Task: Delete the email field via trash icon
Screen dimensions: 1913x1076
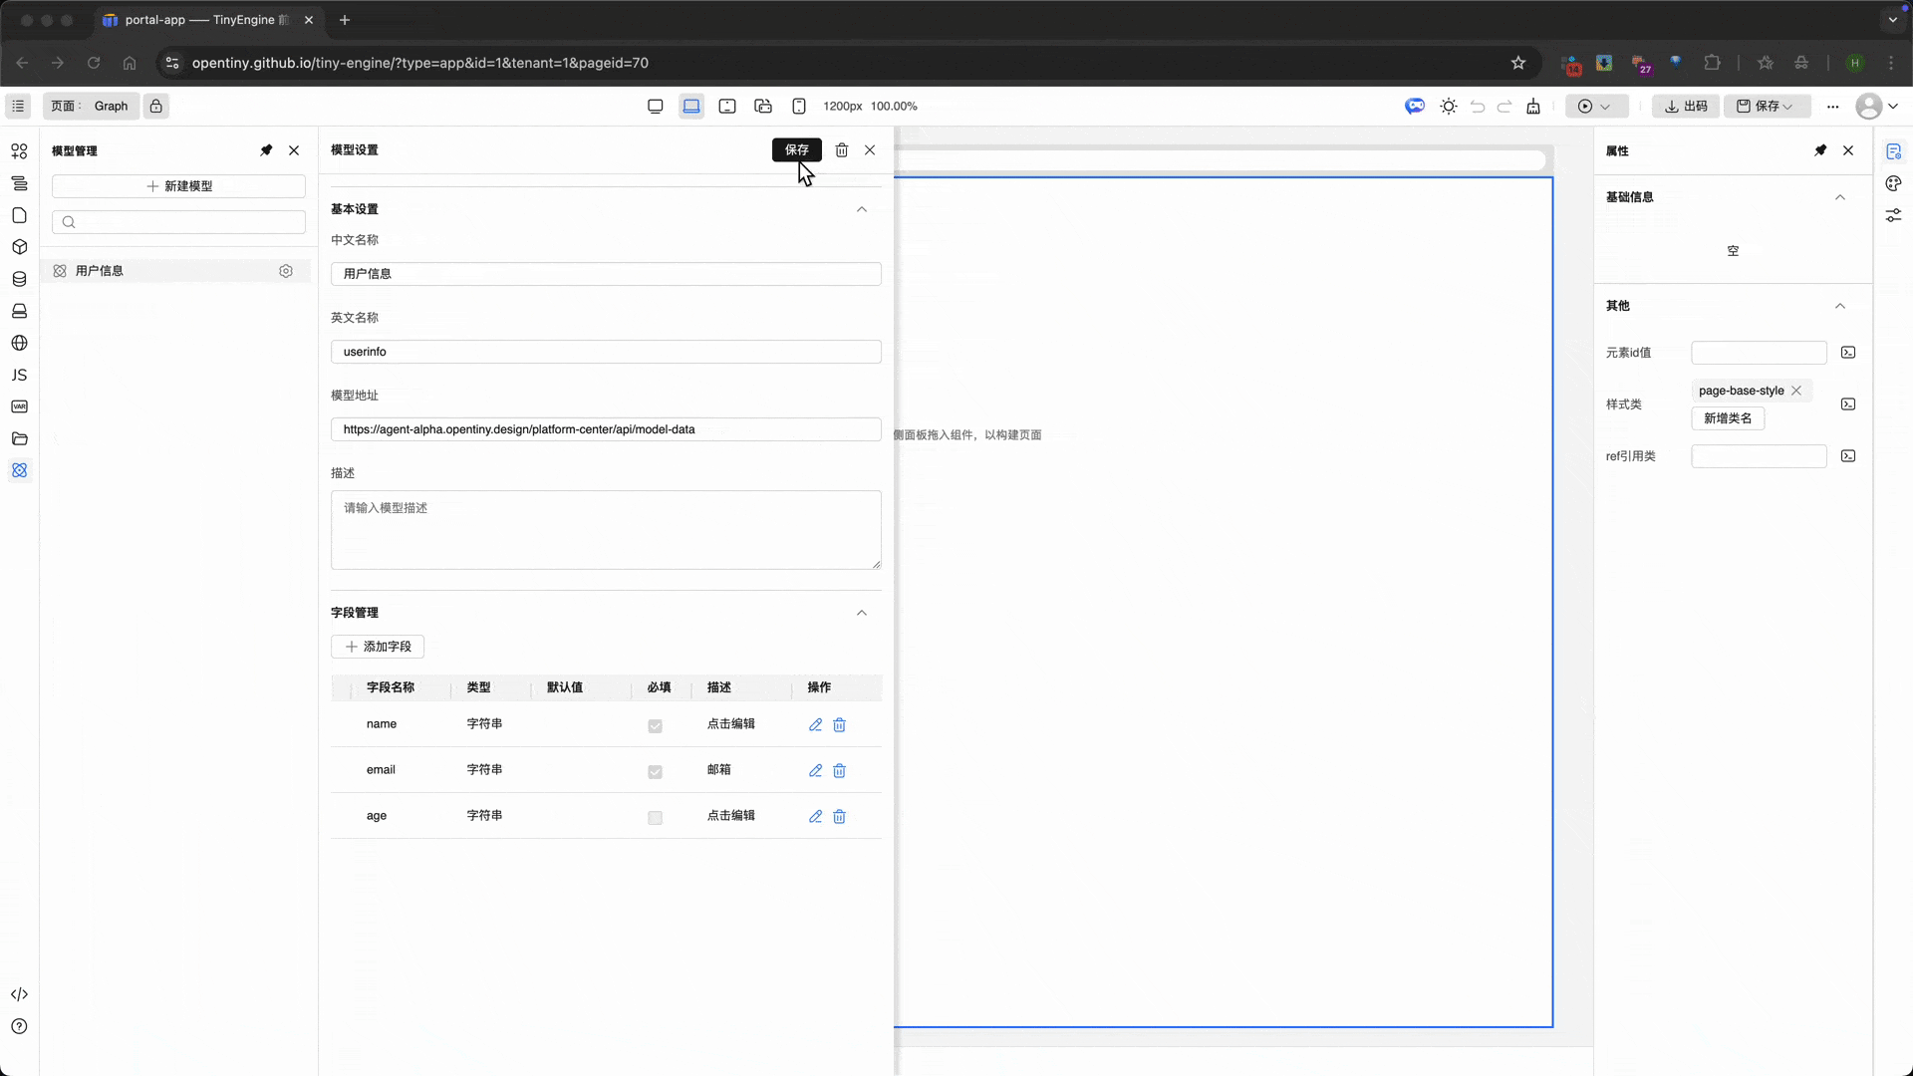Action: [839, 771]
